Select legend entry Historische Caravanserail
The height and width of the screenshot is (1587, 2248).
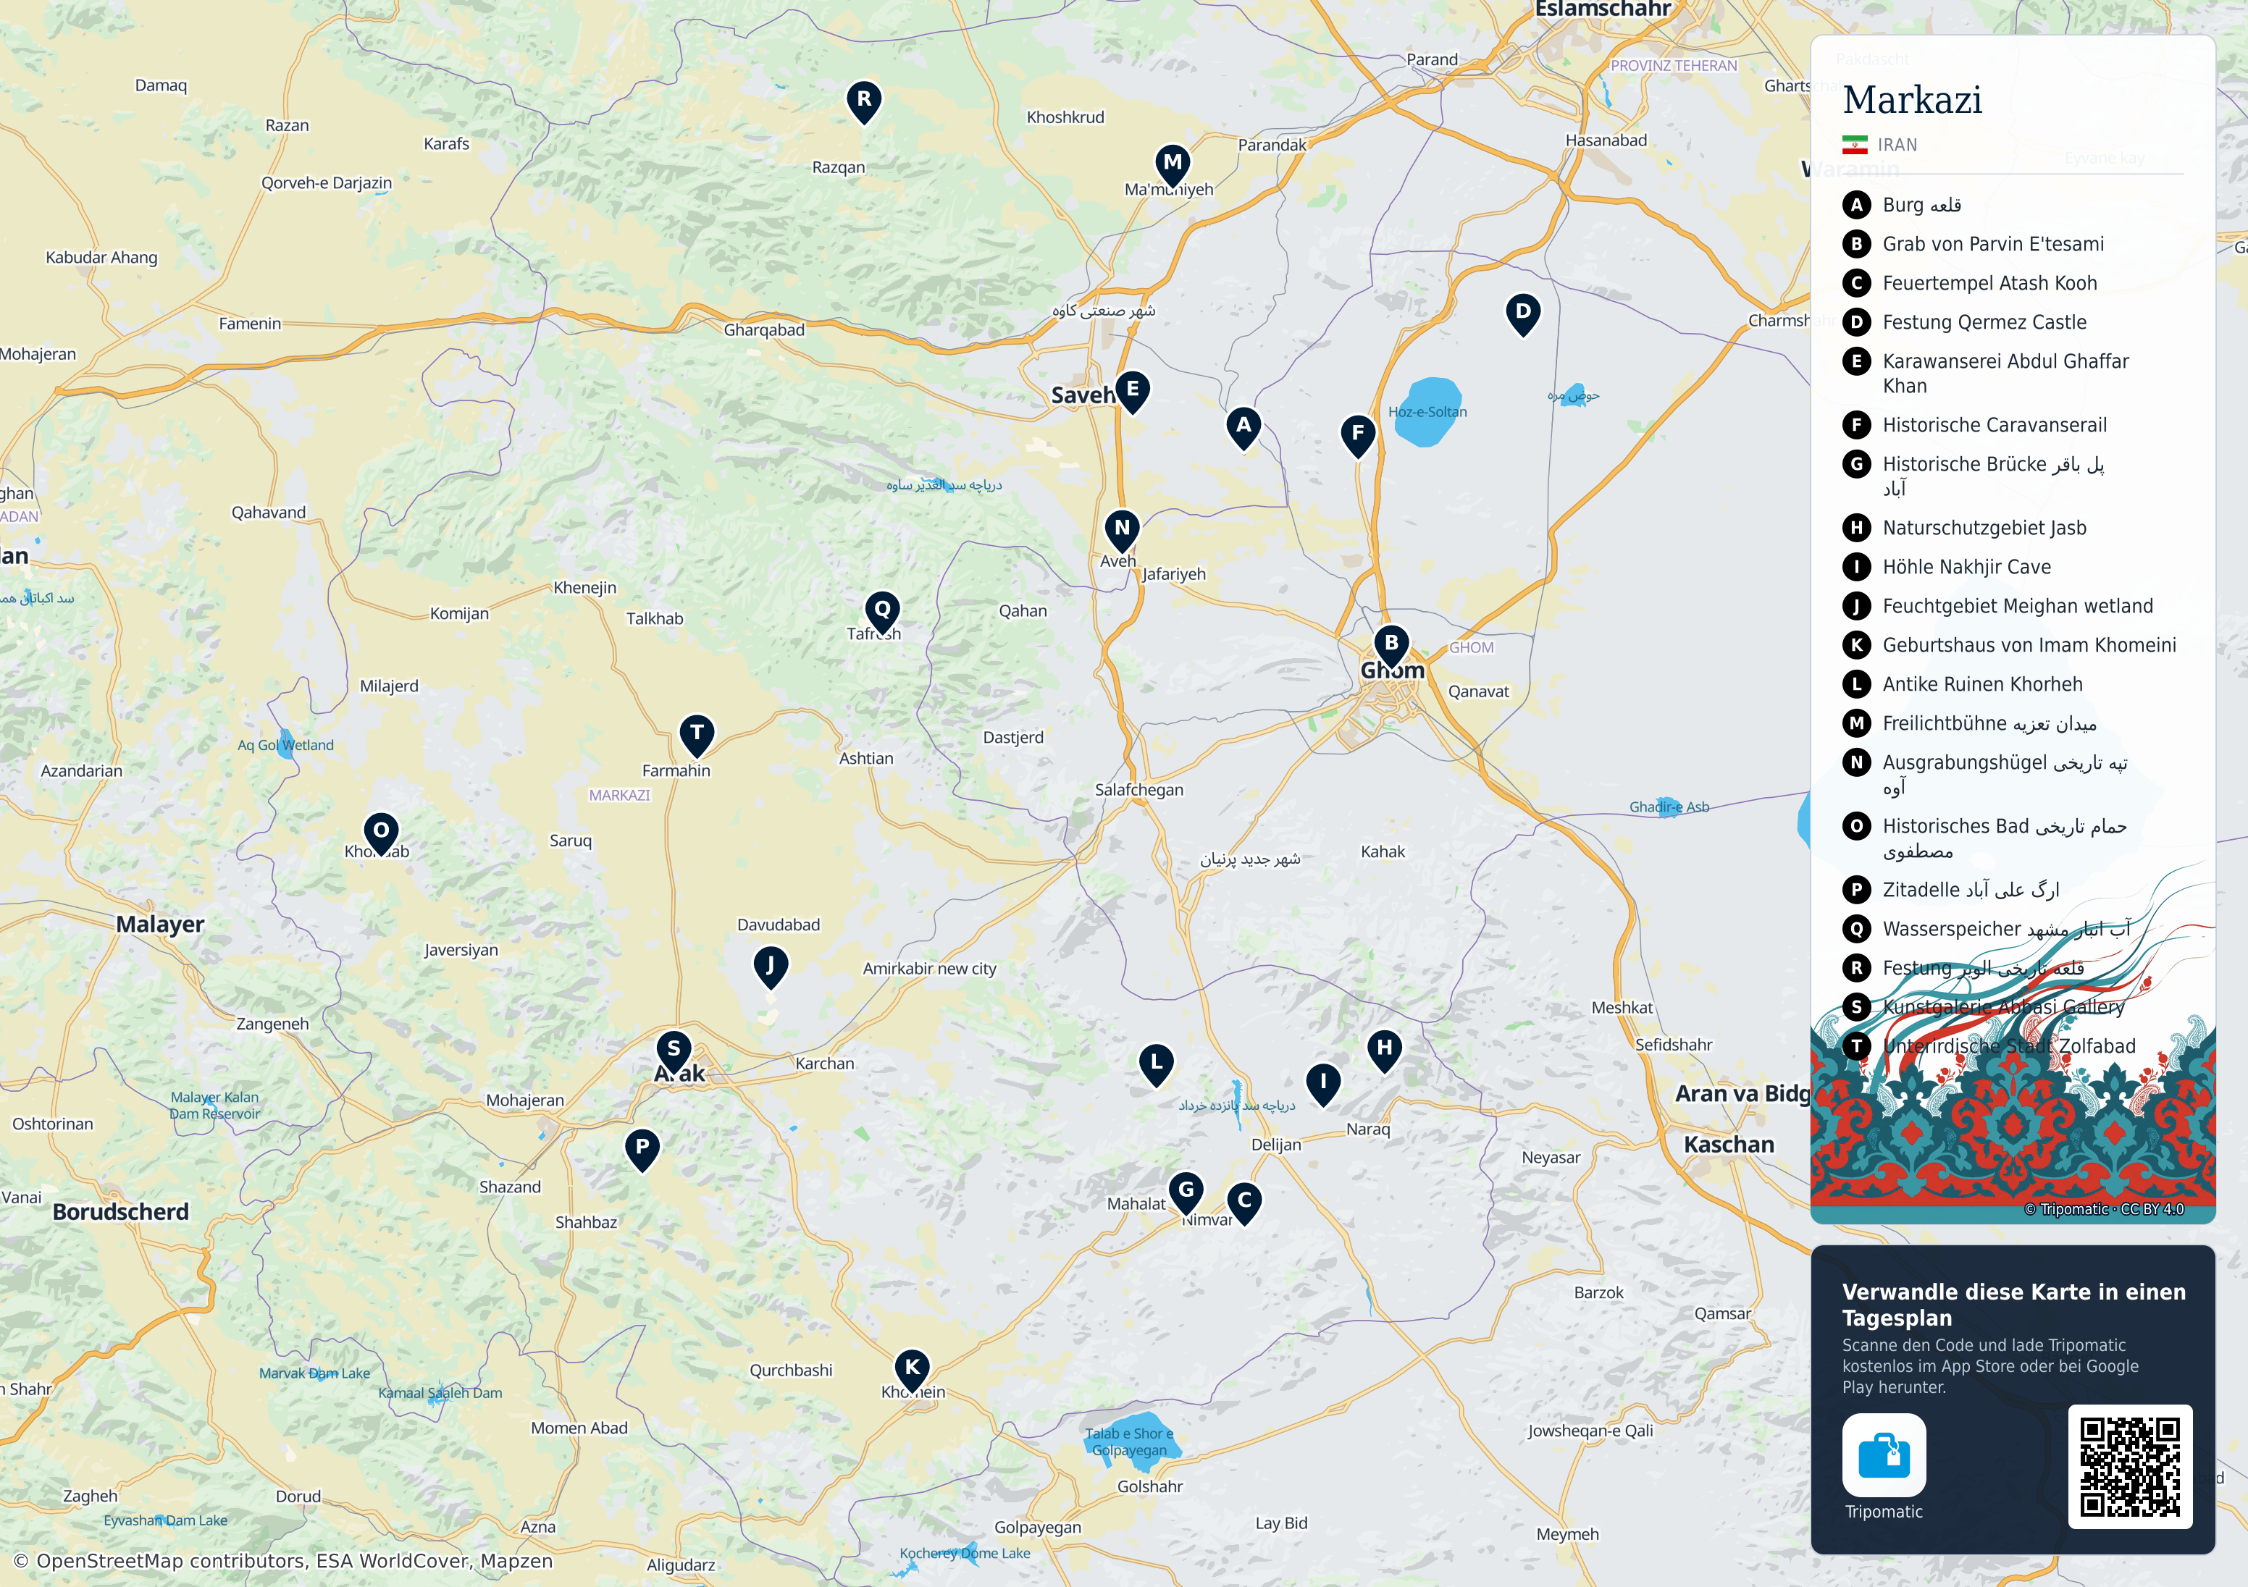[x=1975, y=425]
